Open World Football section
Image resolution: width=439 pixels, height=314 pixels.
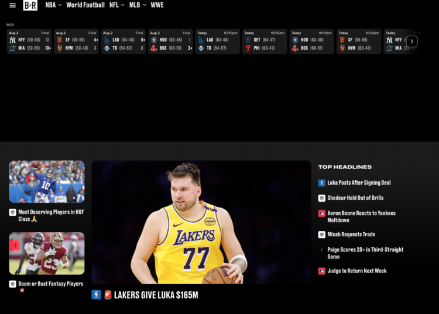[x=85, y=5]
